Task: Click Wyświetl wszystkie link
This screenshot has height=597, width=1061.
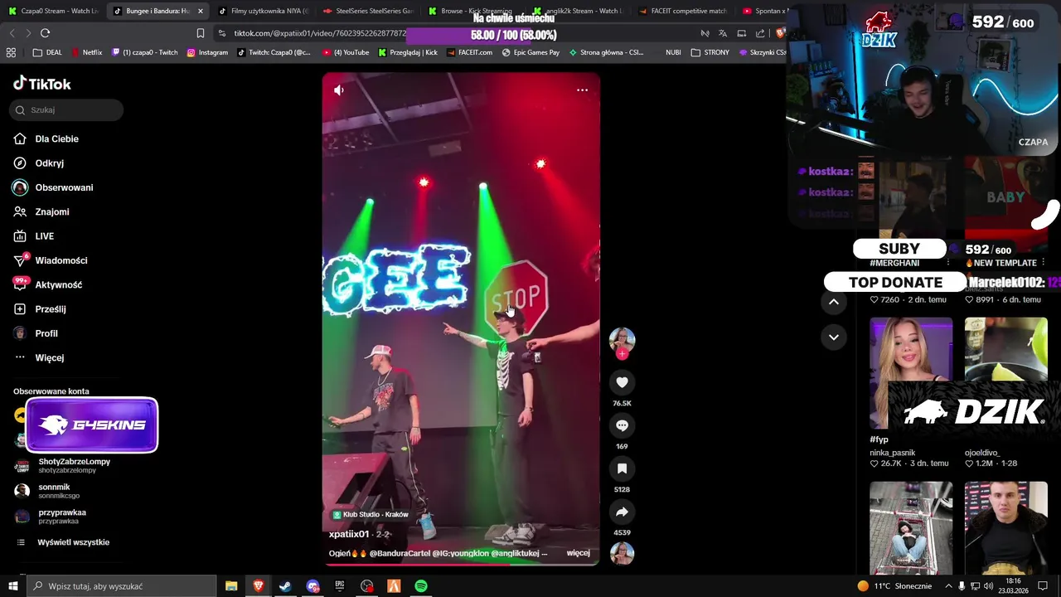Action: [73, 542]
